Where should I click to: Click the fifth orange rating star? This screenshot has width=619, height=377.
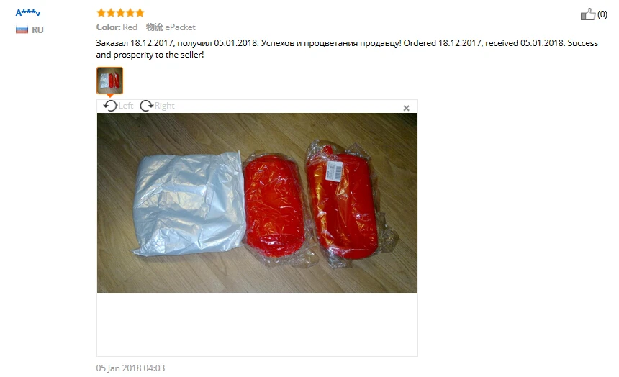pos(140,13)
